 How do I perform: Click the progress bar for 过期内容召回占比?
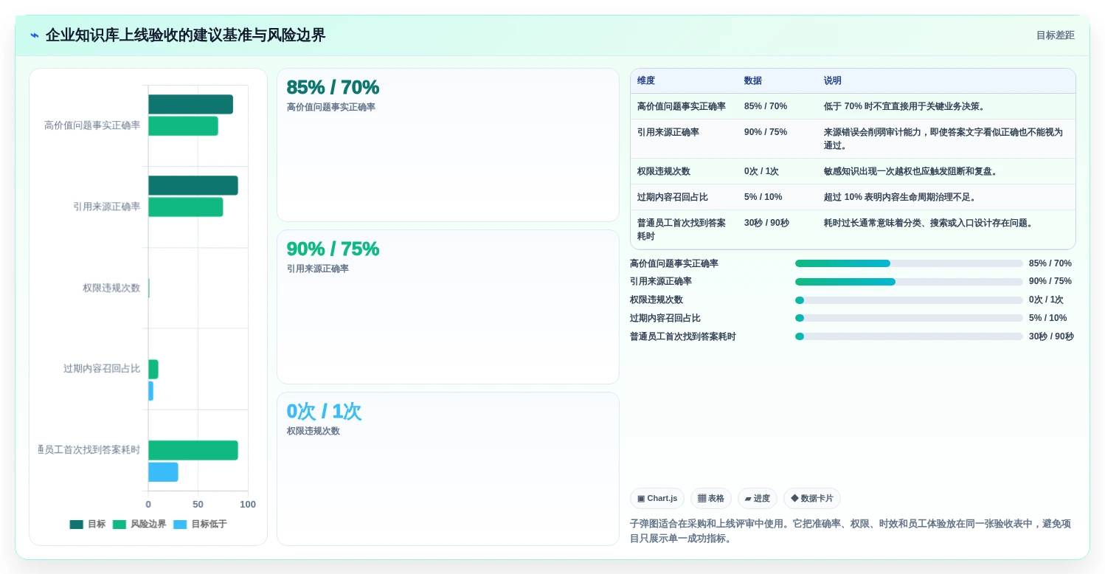(x=909, y=319)
